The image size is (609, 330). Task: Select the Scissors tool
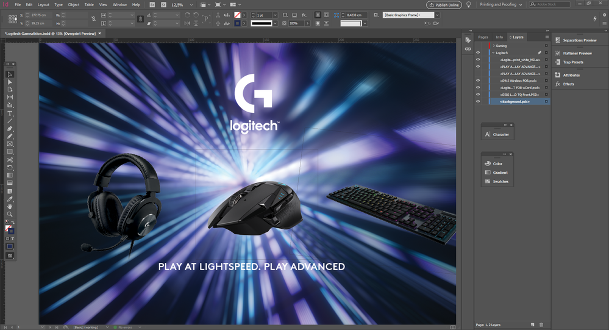(10, 160)
